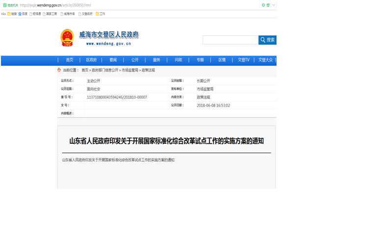Screen dimensions: 378x241
Task: Click the national emblem logo
Action: tap(67, 38)
